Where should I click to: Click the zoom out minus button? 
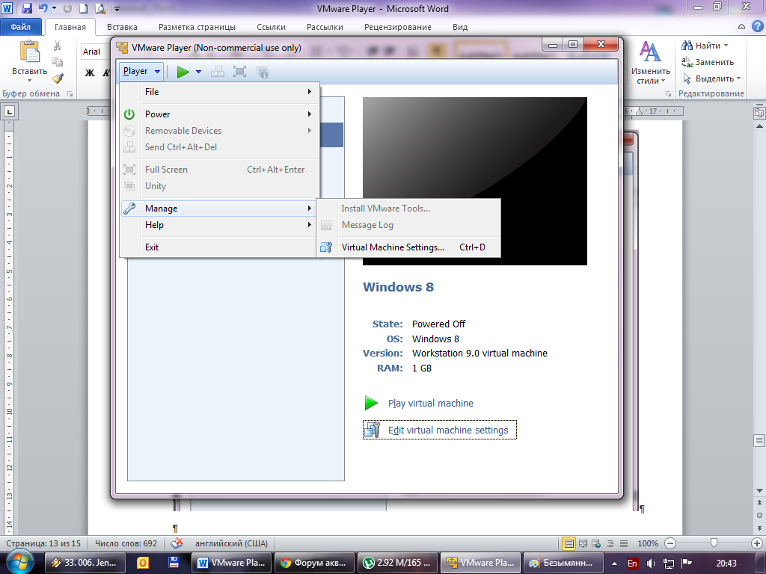tap(670, 543)
